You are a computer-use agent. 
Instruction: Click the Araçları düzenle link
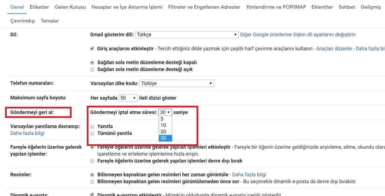click(334, 49)
